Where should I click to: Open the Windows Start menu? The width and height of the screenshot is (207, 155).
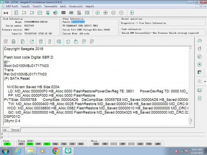click(x=5, y=151)
